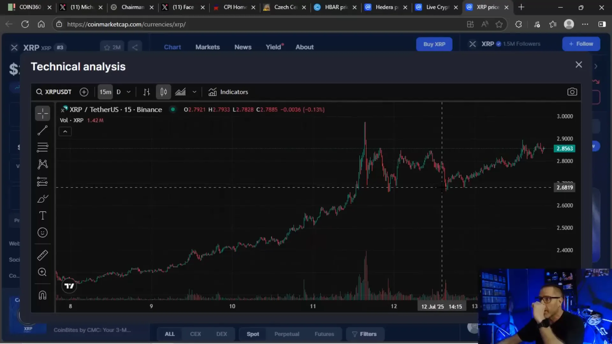Select the trend line drawing tool

point(42,130)
